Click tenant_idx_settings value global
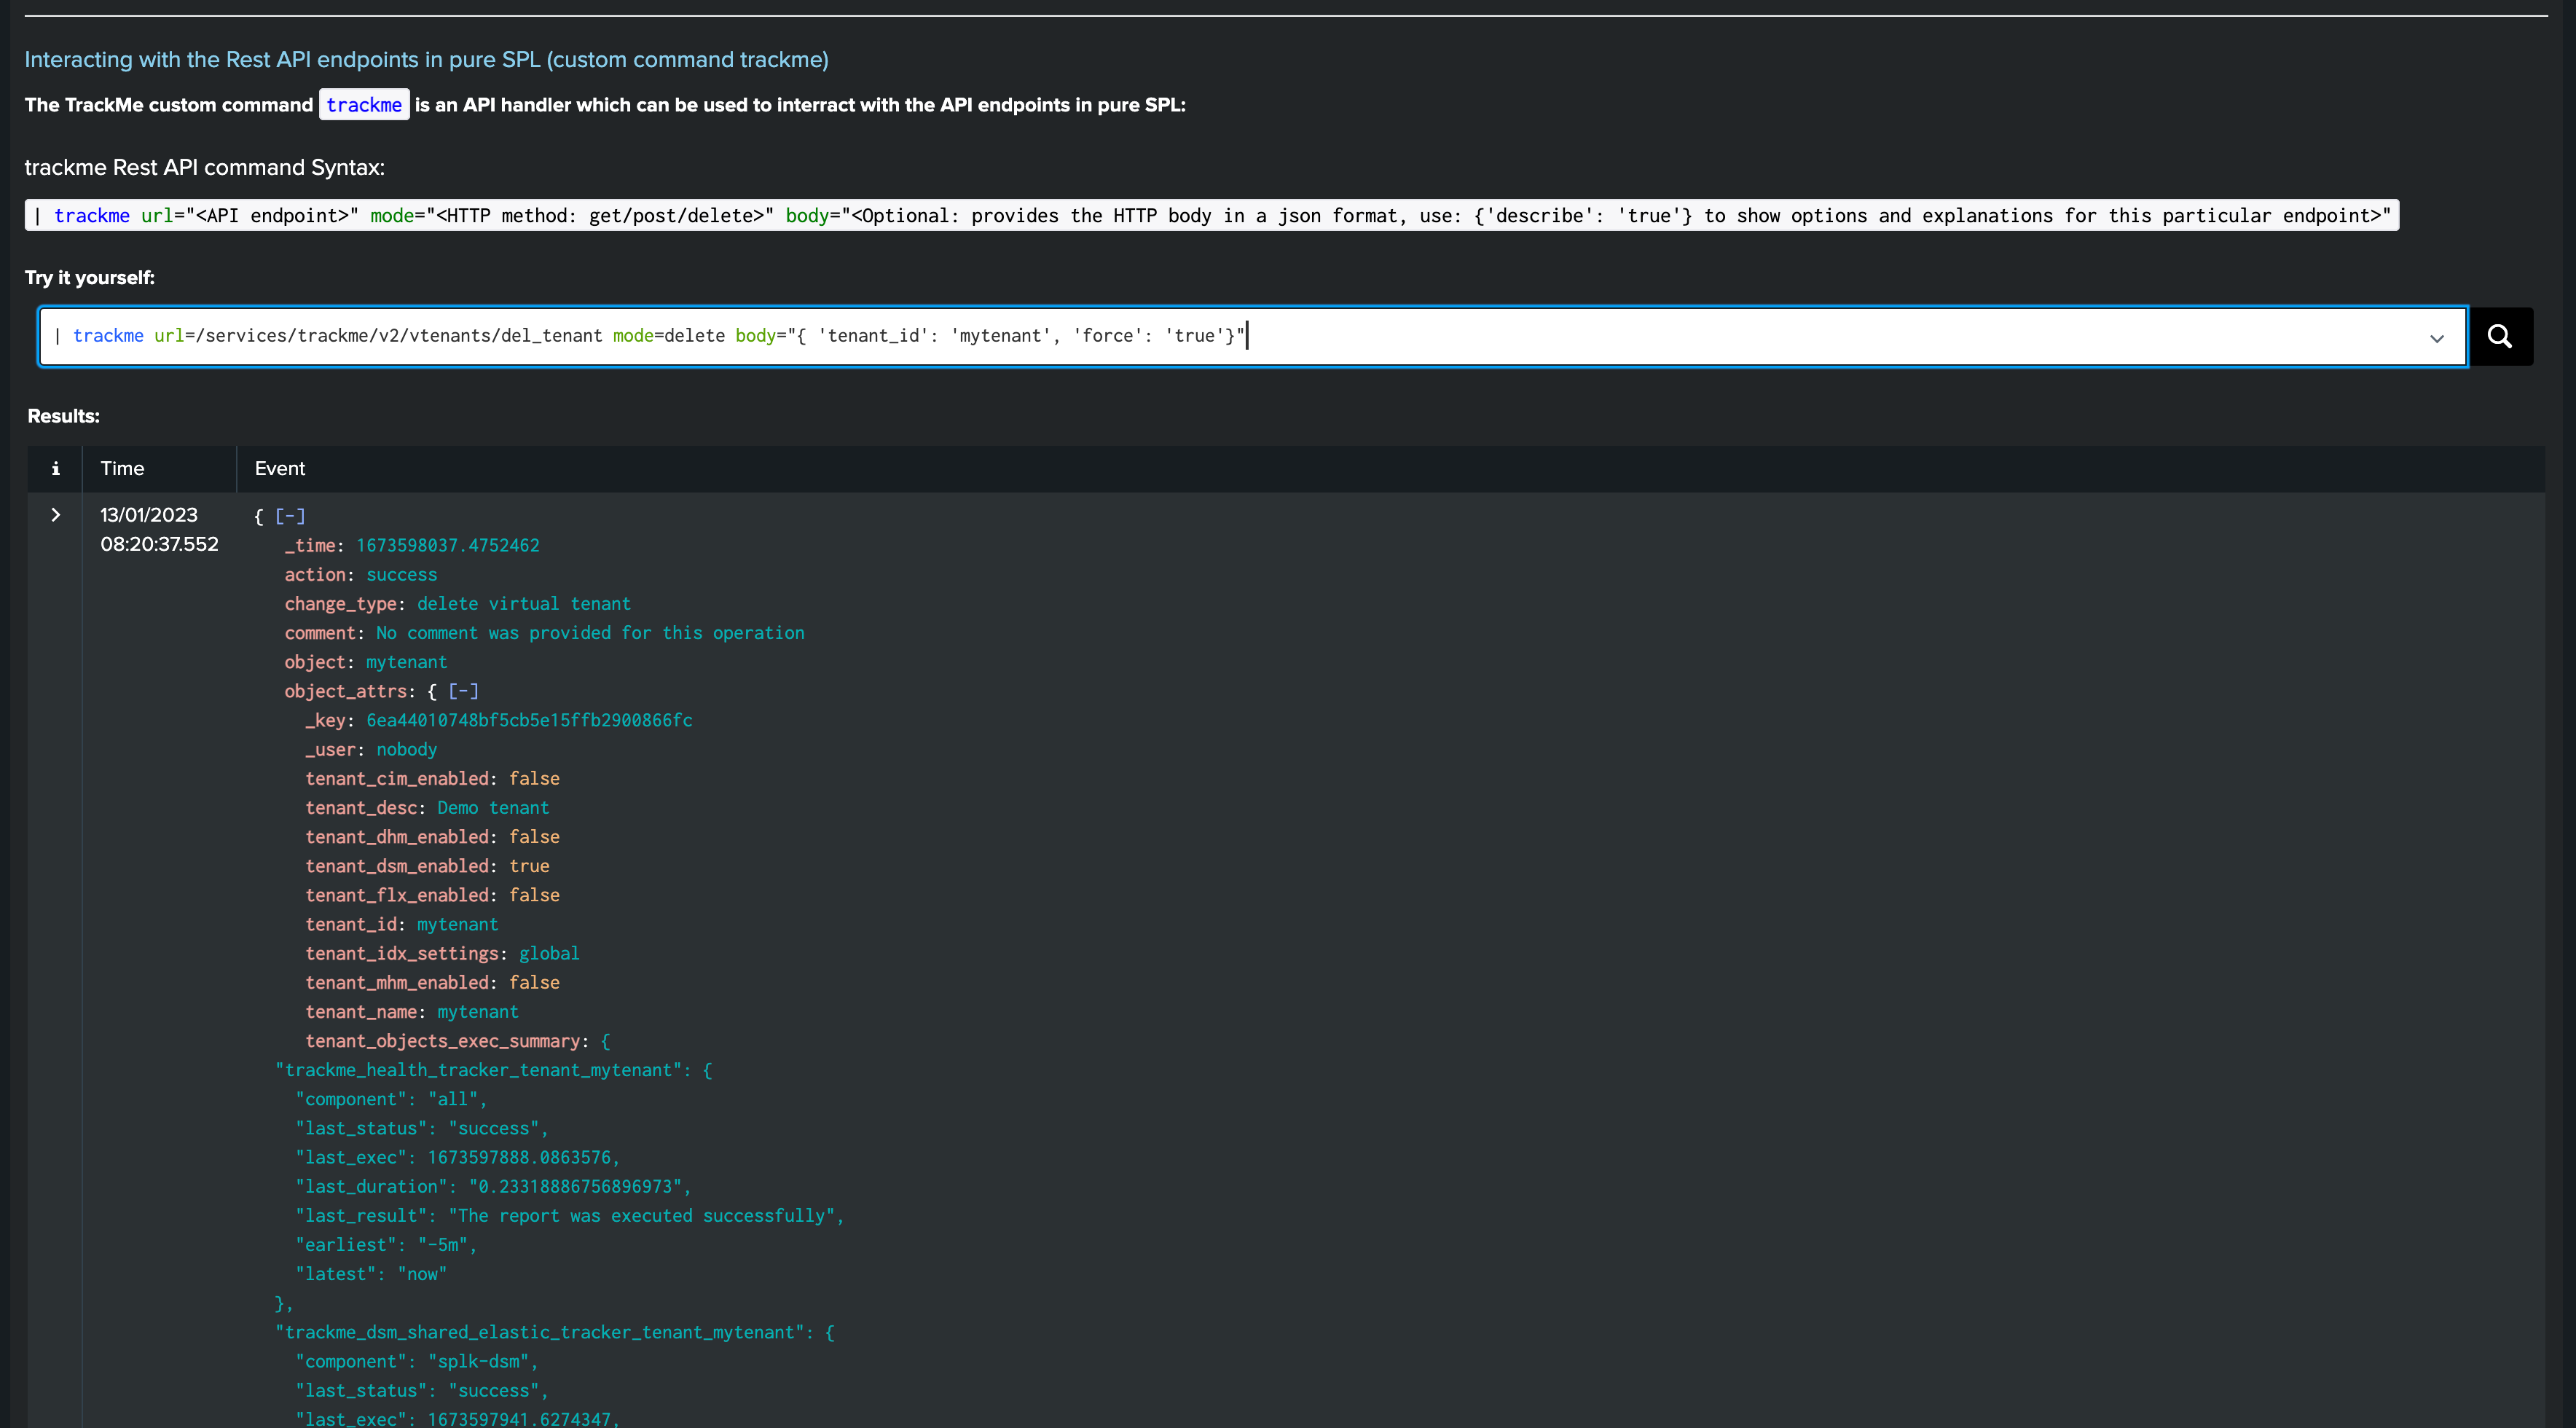Image resolution: width=2576 pixels, height=1428 pixels. [x=549, y=953]
